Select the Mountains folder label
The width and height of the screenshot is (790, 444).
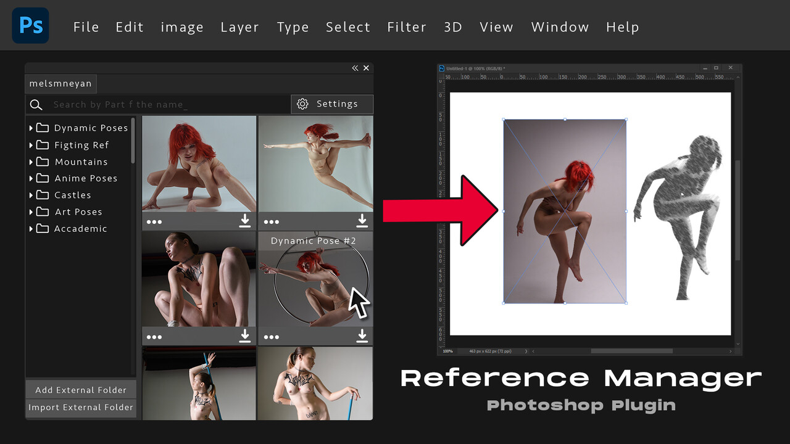(x=81, y=162)
